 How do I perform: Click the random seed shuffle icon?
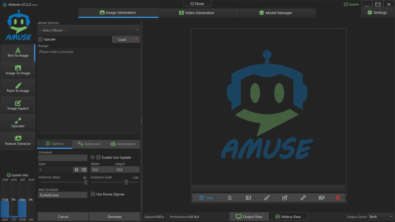pos(84,170)
